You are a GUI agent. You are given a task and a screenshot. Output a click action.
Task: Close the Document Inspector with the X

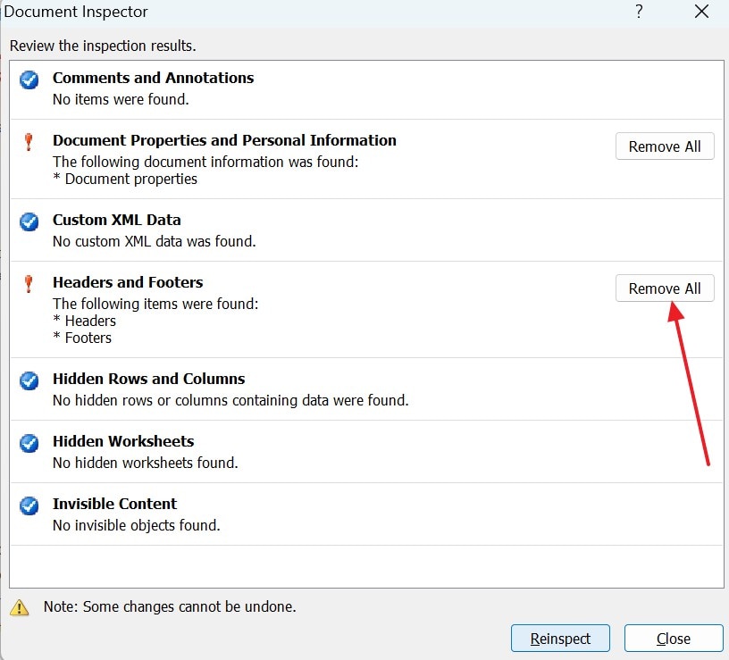pos(701,12)
